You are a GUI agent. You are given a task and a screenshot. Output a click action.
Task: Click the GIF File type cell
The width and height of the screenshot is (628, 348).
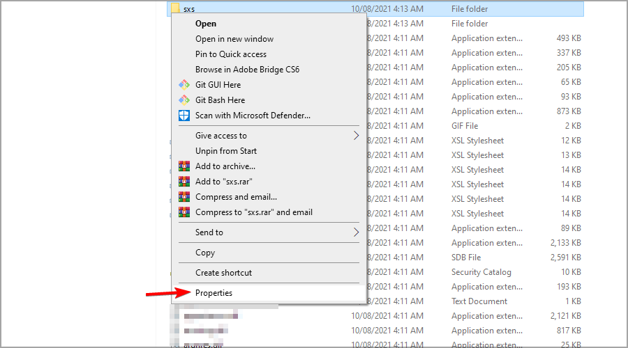click(x=465, y=126)
